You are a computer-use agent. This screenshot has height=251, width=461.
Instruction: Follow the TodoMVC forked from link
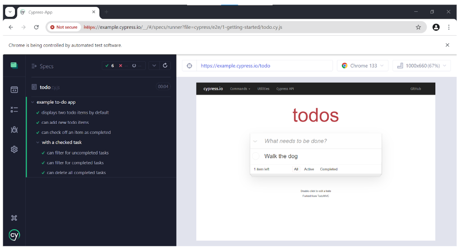click(323, 196)
